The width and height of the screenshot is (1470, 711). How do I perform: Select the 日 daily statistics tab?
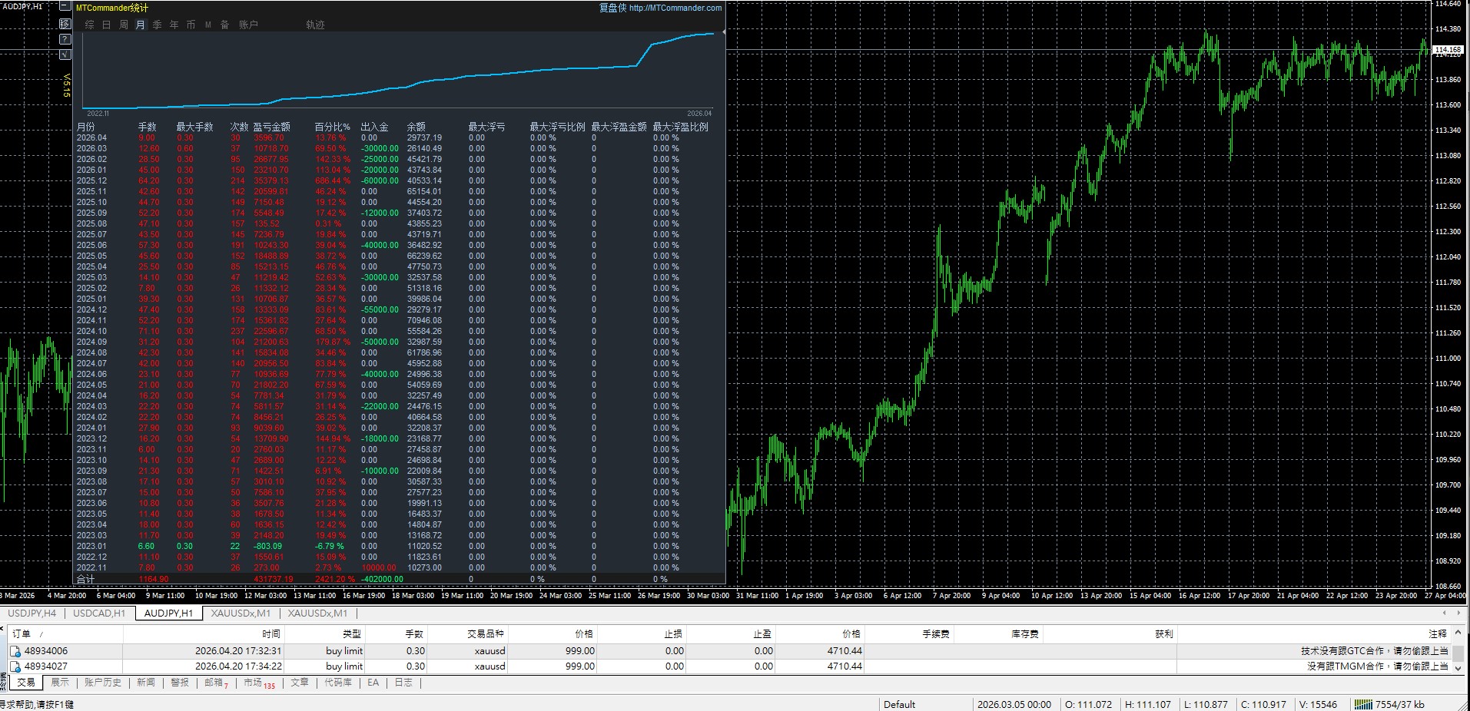(x=106, y=25)
